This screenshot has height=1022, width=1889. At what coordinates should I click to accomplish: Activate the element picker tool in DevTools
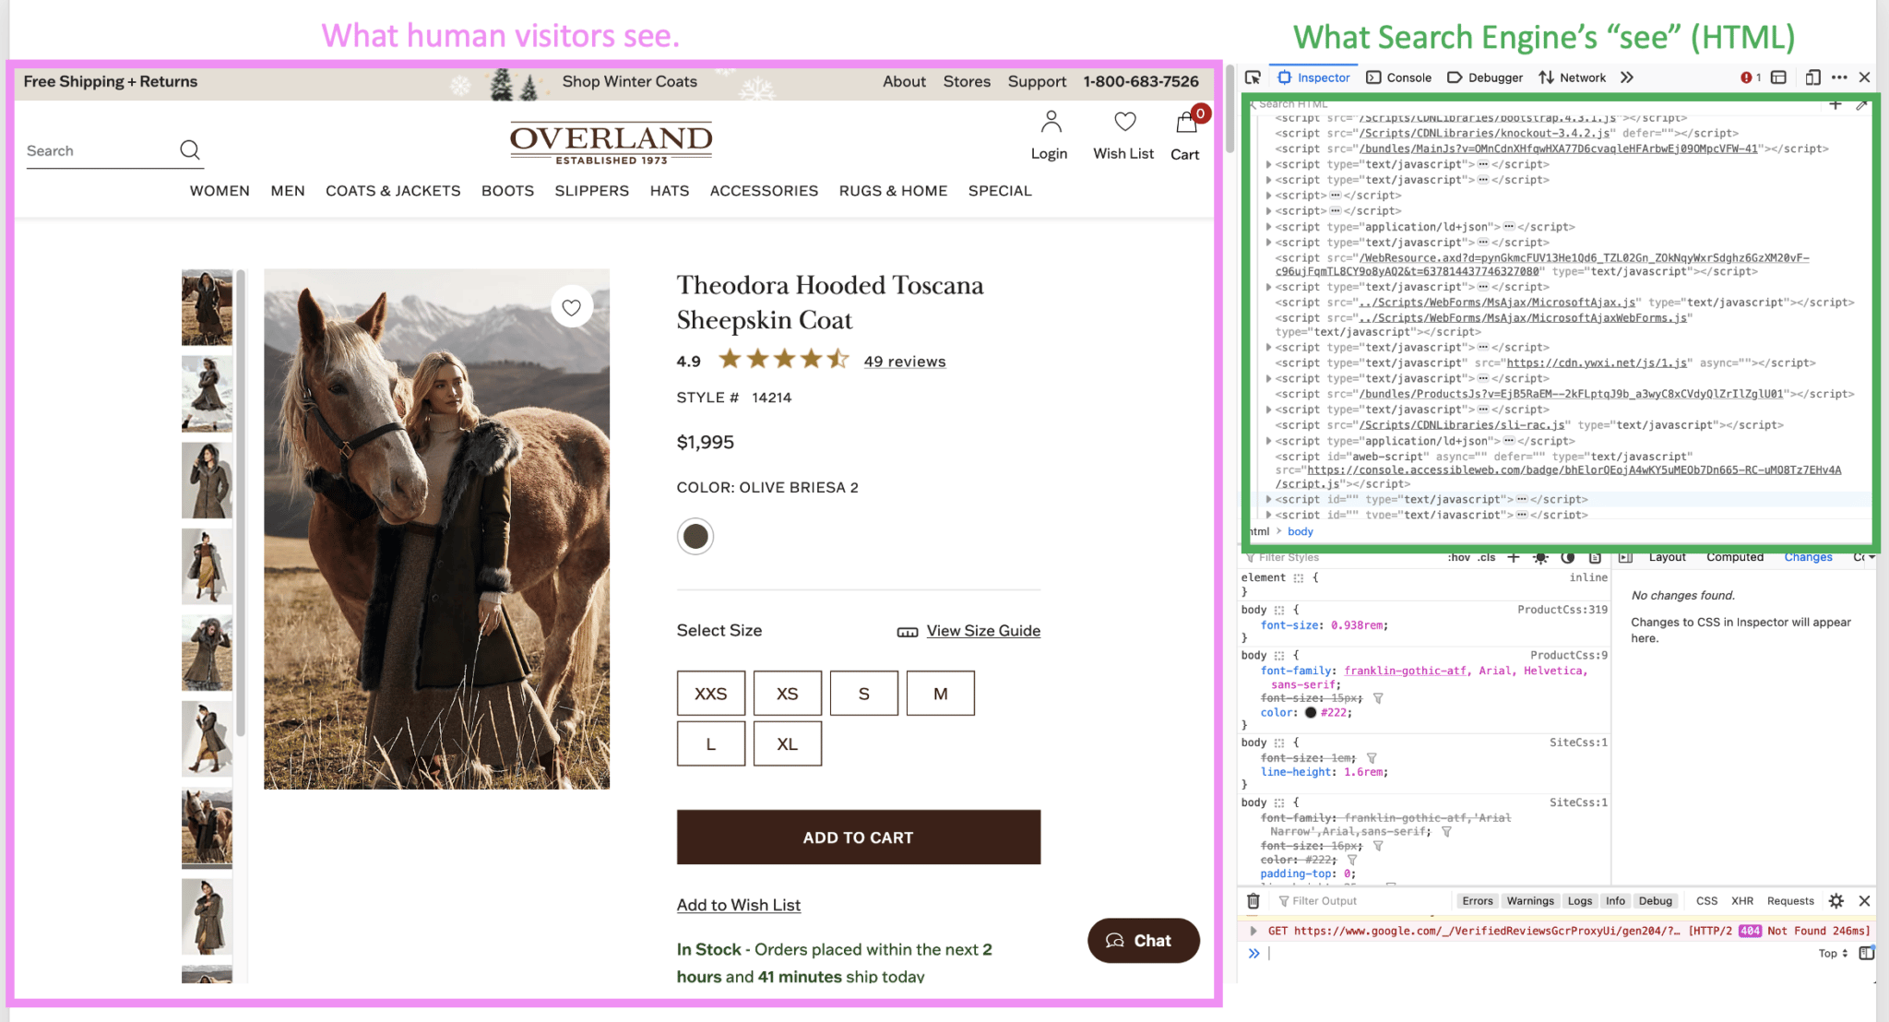(1253, 77)
